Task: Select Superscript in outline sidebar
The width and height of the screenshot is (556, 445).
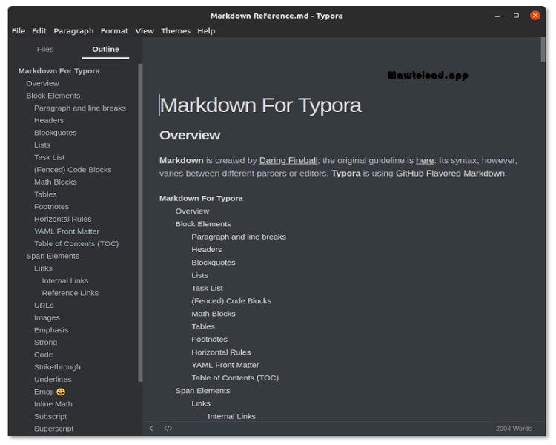Action: (54, 429)
